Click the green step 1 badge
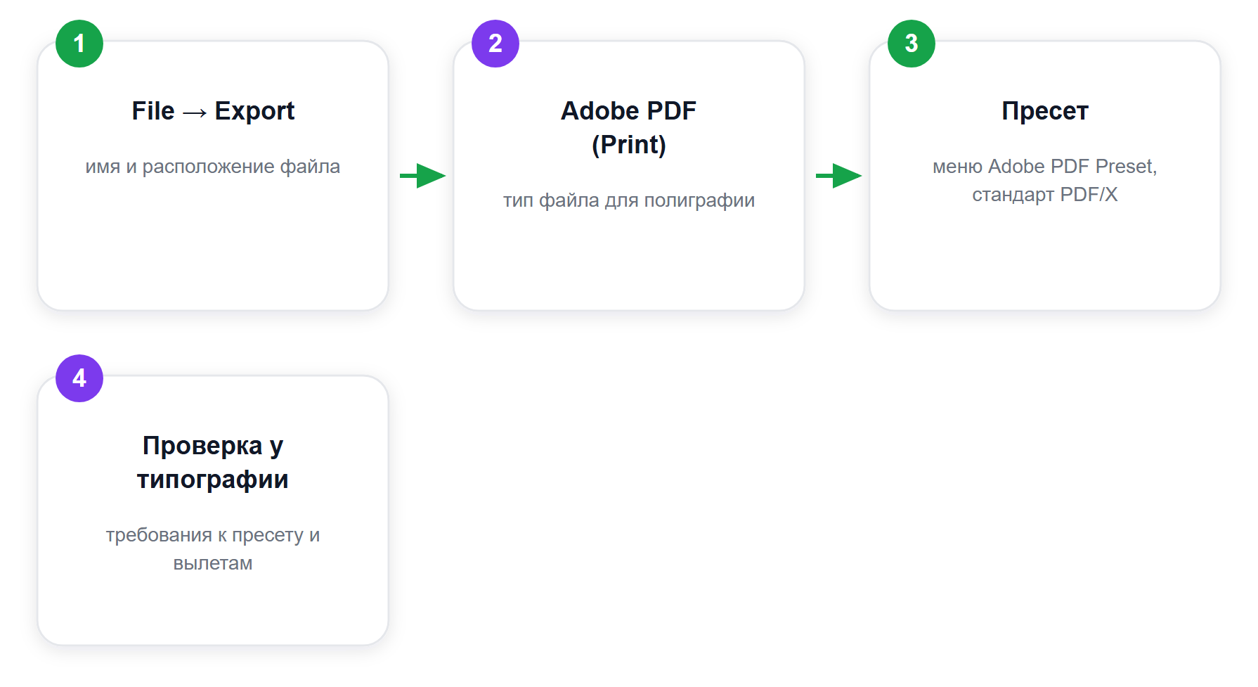This screenshot has height=687, width=1258. 79,44
